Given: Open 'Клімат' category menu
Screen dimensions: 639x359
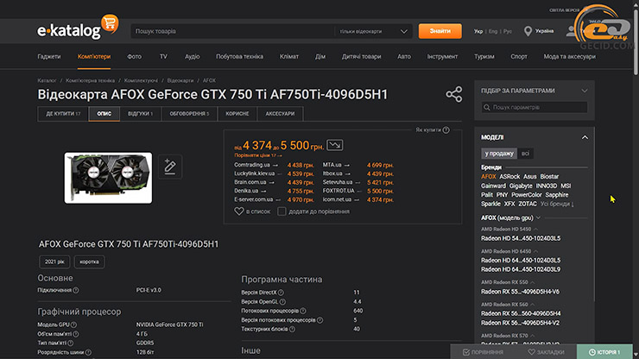Looking at the screenshot, I should (x=289, y=57).
